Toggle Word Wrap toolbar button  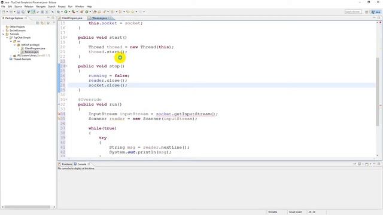(x=38, y=12)
